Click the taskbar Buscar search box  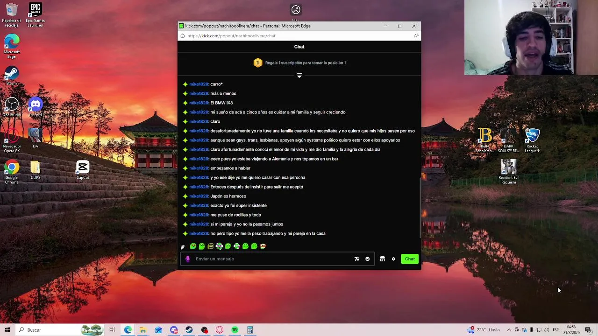61,330
